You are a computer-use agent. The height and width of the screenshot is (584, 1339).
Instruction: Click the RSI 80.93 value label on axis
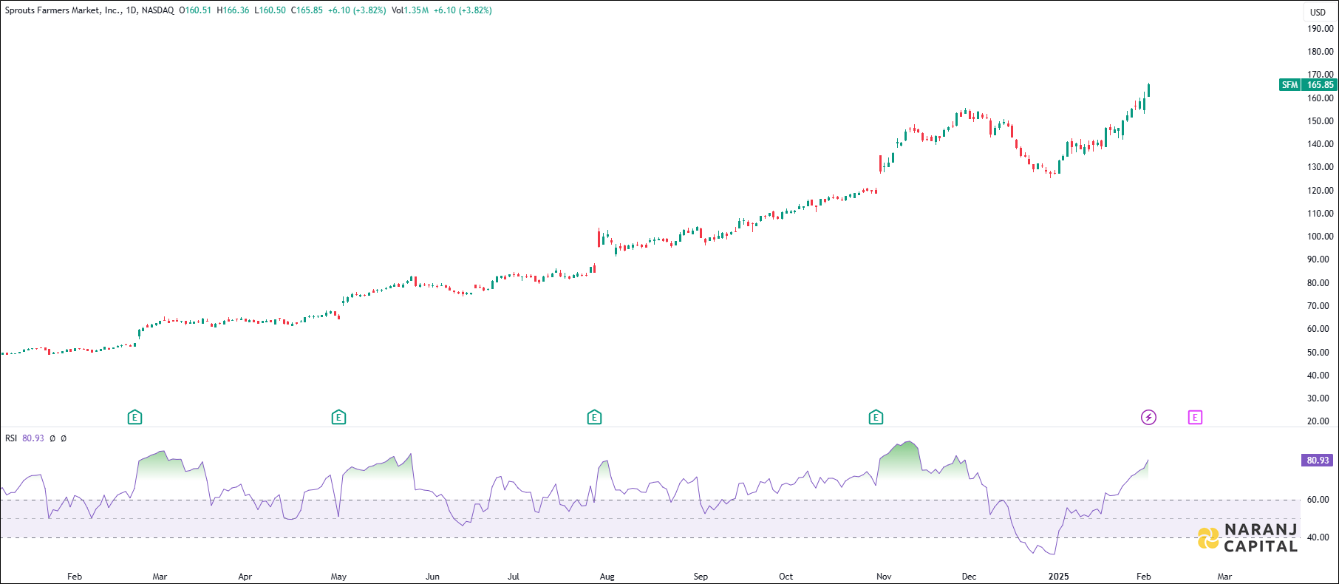point(1318,461)
